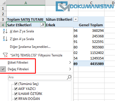The height and width of the screenshot is (101, 115).
Task: Expand the Etiket Filtreleri chevron arrow
Action: coord(70,63)
